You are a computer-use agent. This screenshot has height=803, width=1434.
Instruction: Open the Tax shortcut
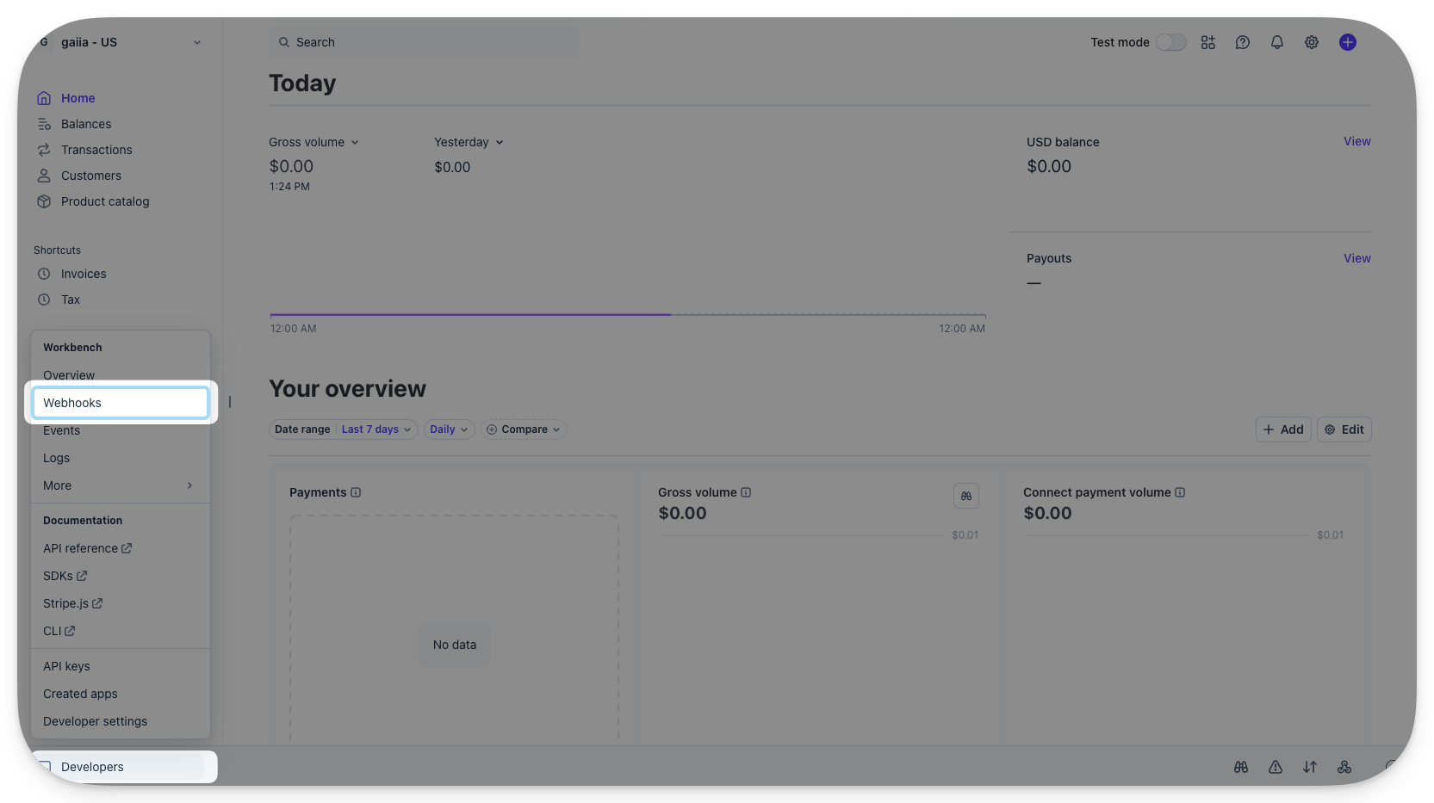click(71, 300)
